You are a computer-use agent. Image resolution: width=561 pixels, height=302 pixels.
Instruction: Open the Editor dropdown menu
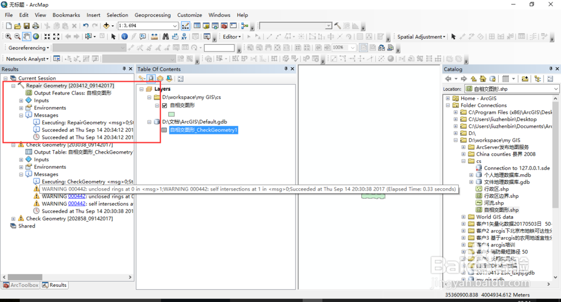(232, 36)
